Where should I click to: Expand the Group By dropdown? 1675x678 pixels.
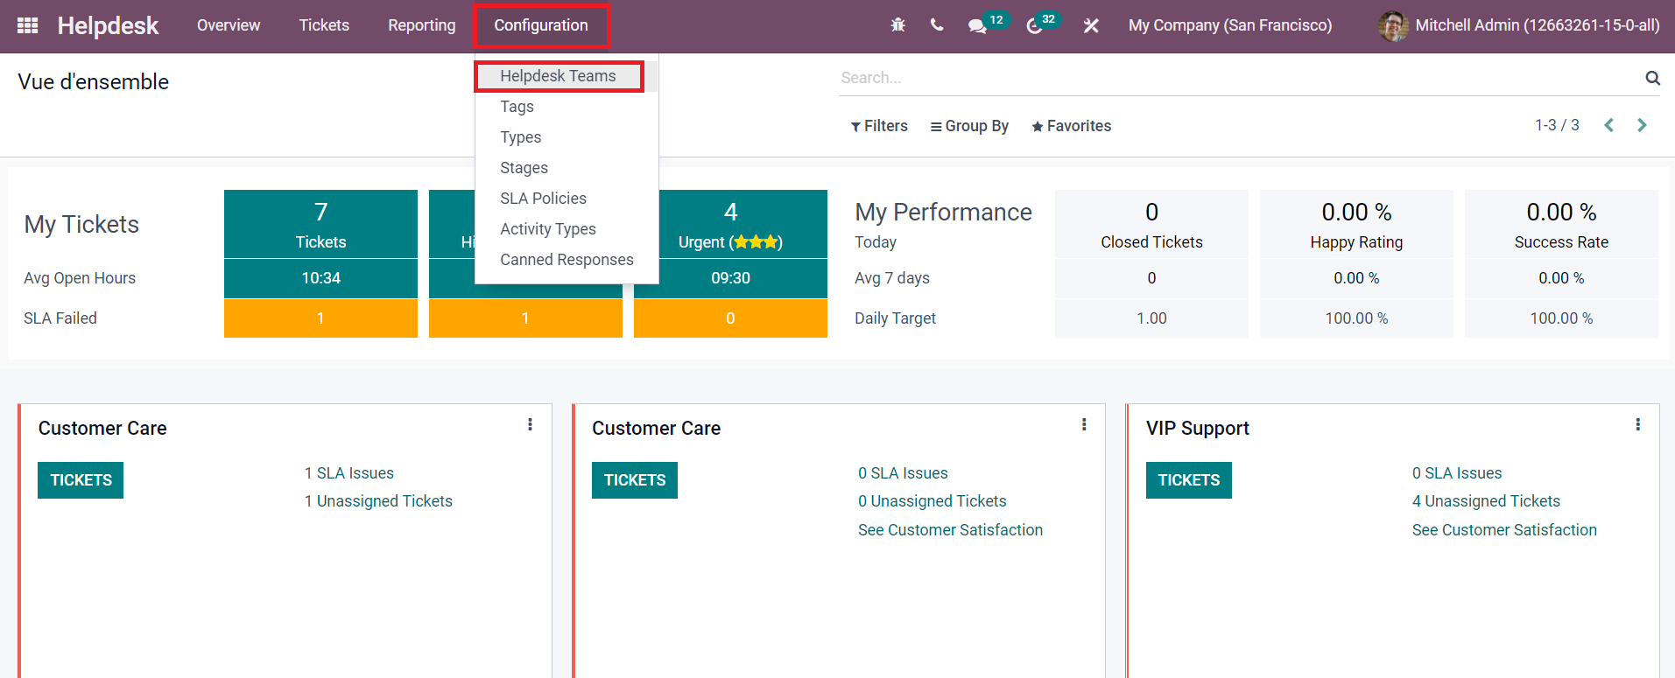click(969, 126)
